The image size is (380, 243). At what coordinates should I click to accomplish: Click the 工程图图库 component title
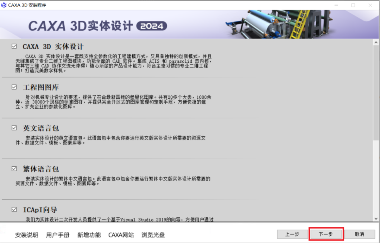coord(41,87)
